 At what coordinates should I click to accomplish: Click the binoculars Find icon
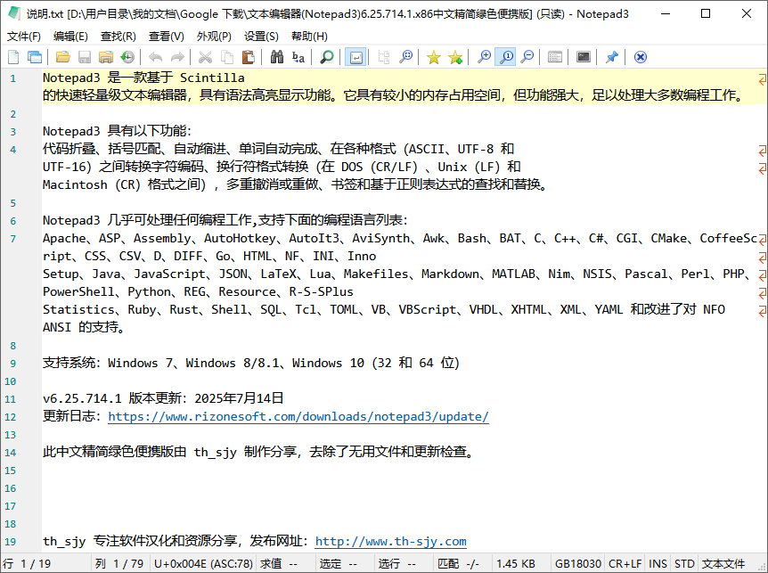coord(276,57)
